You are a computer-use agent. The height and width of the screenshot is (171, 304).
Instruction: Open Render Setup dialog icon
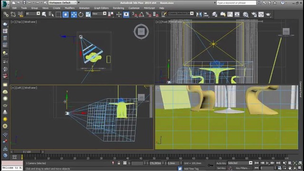point(254,14)
